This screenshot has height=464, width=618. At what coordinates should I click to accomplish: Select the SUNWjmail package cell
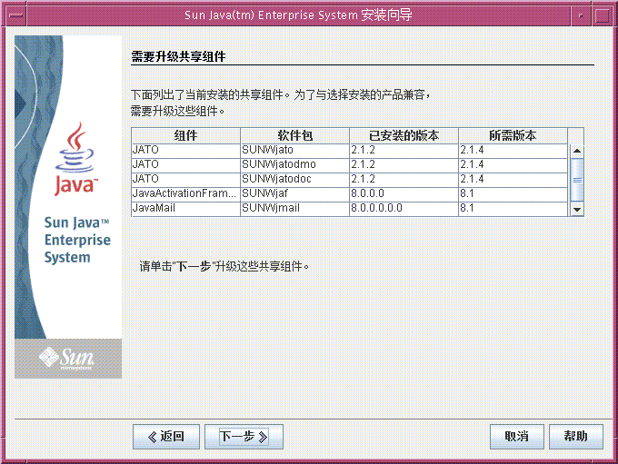294,209
